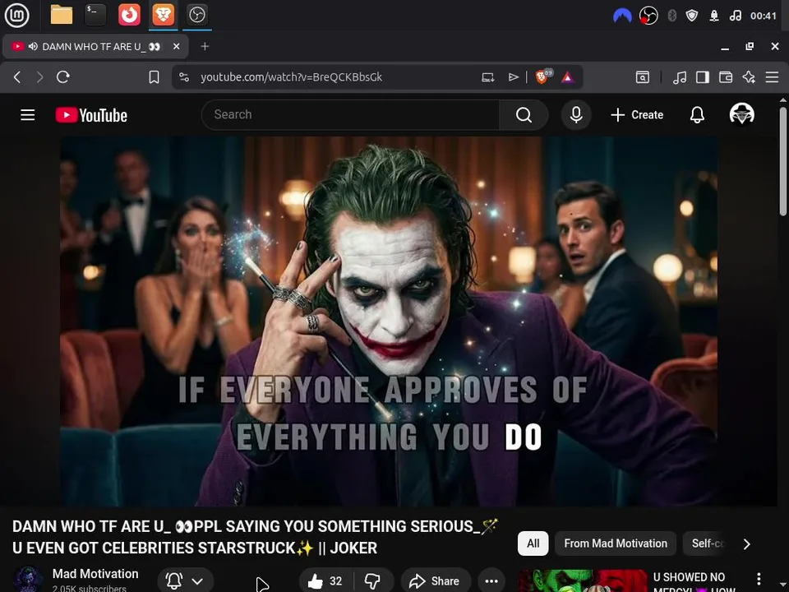Open the Brave Rewards triangle icon
The image size is (789, 592).
pyautogui.click(x=568, y=77)
